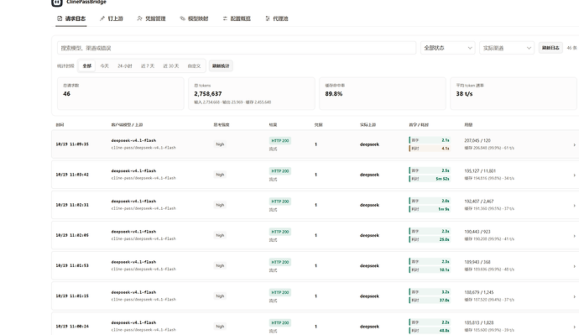The height and width of the screenshot is (335, 579).
Task: Open the 凭据管理 tab
Action: [151, 18]
